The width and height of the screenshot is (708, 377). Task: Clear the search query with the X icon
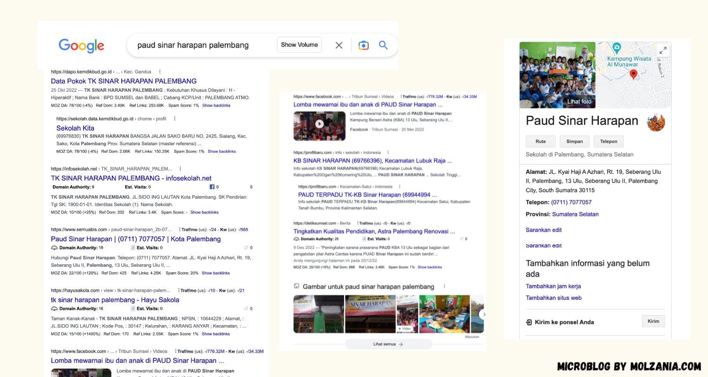(339, 45)
